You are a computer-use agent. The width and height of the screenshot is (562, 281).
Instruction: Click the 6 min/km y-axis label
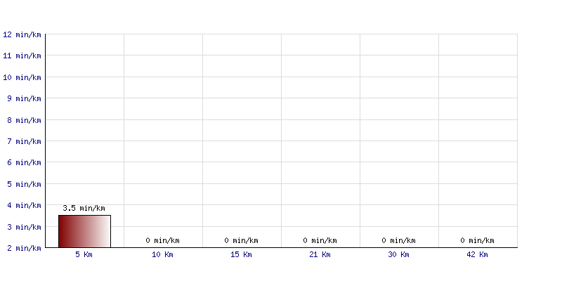[x=24, y=163]
